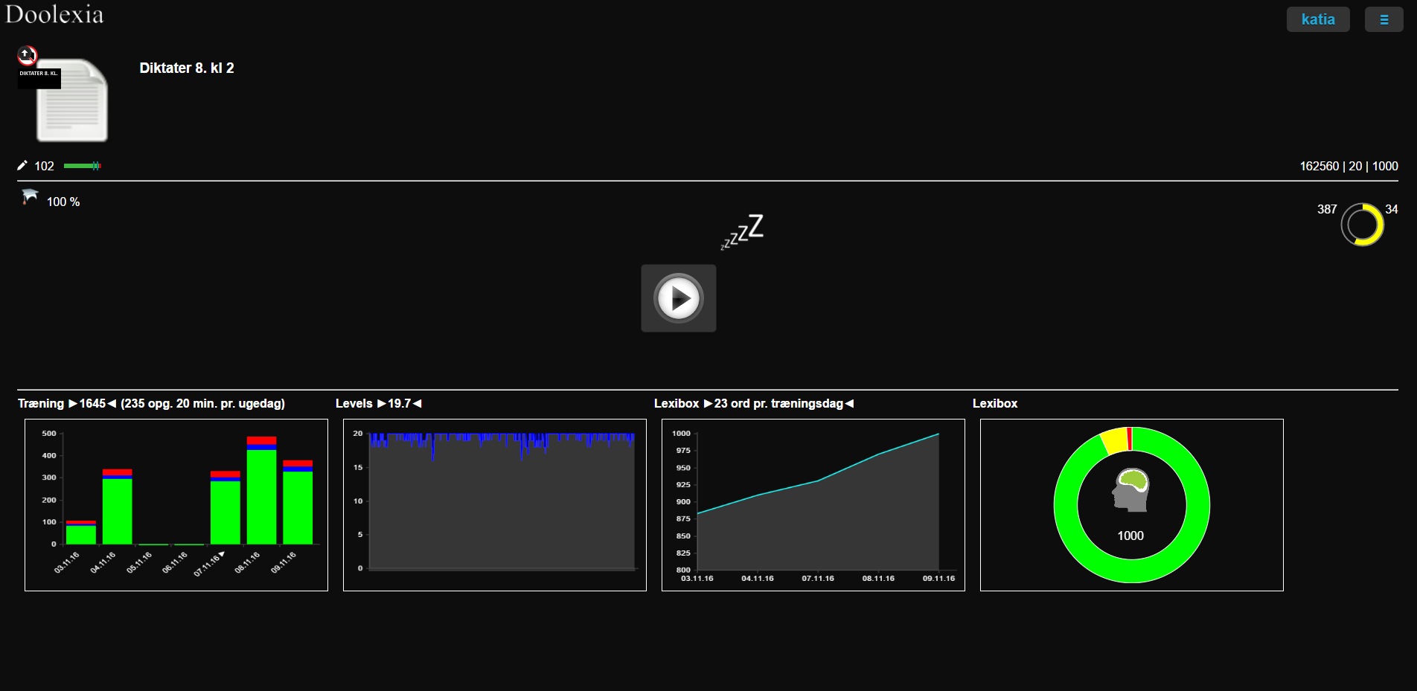Click the 08.11.16 bar in Træning chart
The width and height of the screenshot is (1417, 691).
[261, 490]
